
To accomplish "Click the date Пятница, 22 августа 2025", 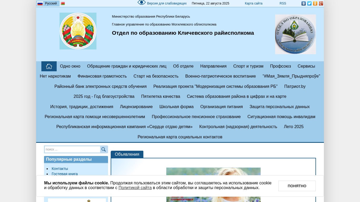I will click(x=211, y=3).
